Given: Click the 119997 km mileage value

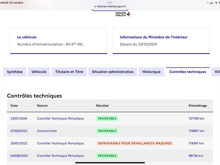Looking at the screenshot, I should [196, 131].
